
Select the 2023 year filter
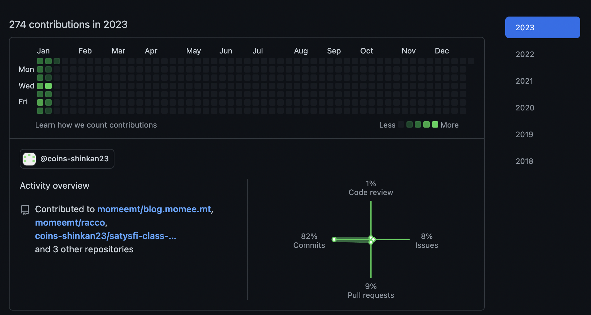(x=543, y=27)
